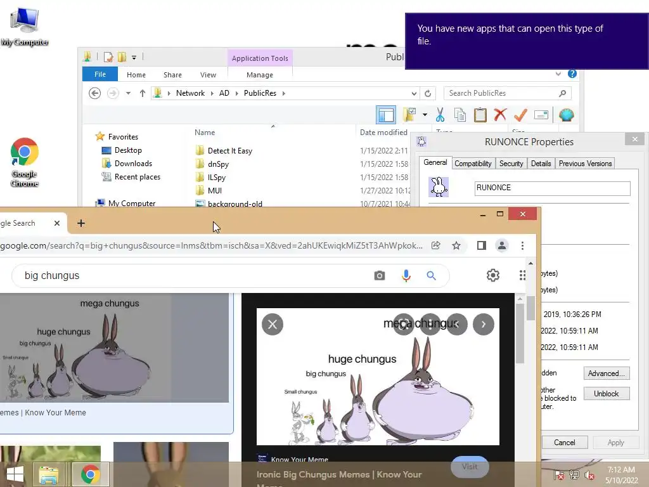649x487 pixels.
Task: Click Explorer forward navigation arrow
Action: [113, 93]
